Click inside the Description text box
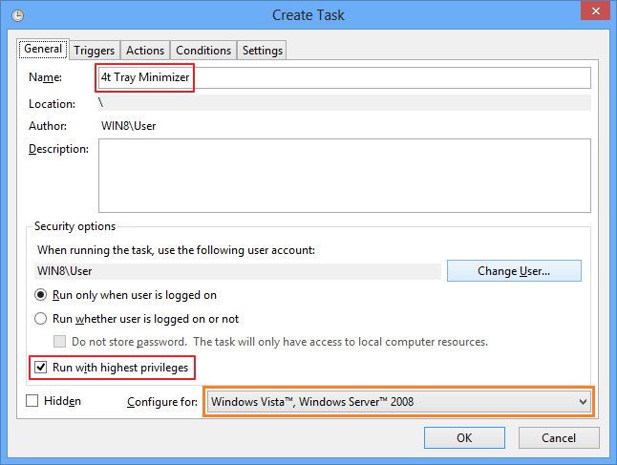The height and width of the screenshot is (465, 617). pyautogui.click(x=344, y=176)
